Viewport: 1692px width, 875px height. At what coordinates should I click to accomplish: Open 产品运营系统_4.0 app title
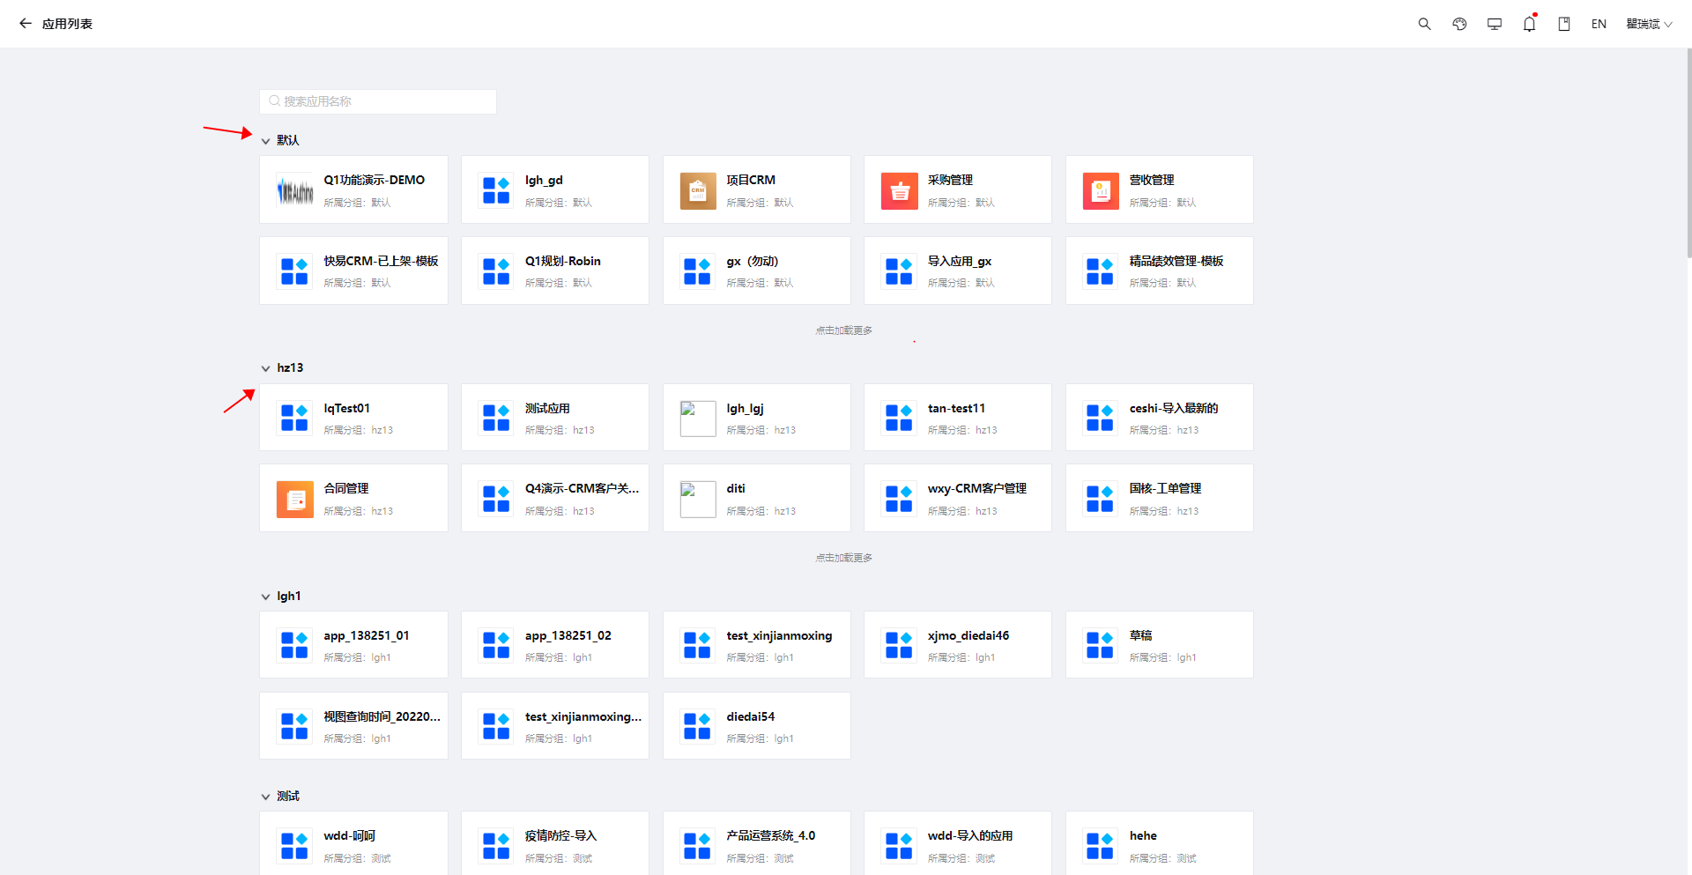pos(771,835)
